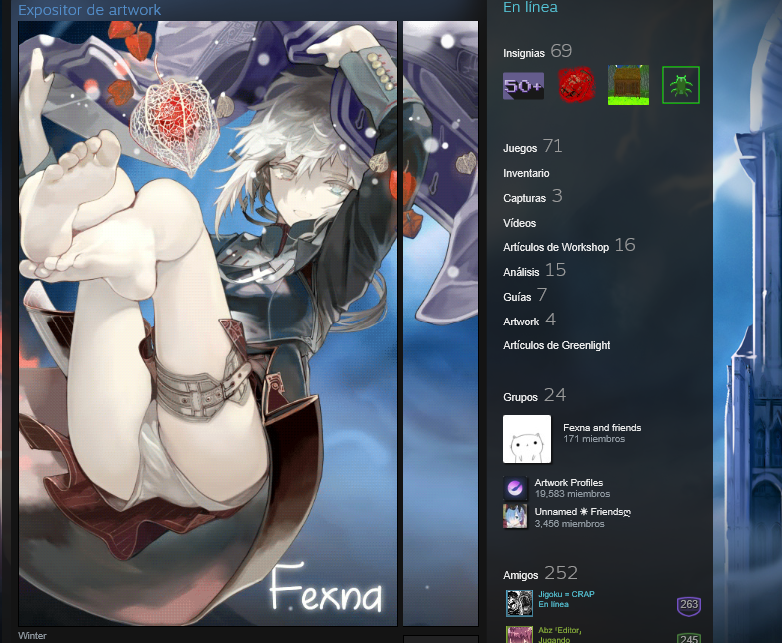Open the narrow side artwork image
Screen dimensions: 782x643
[440, 322]
